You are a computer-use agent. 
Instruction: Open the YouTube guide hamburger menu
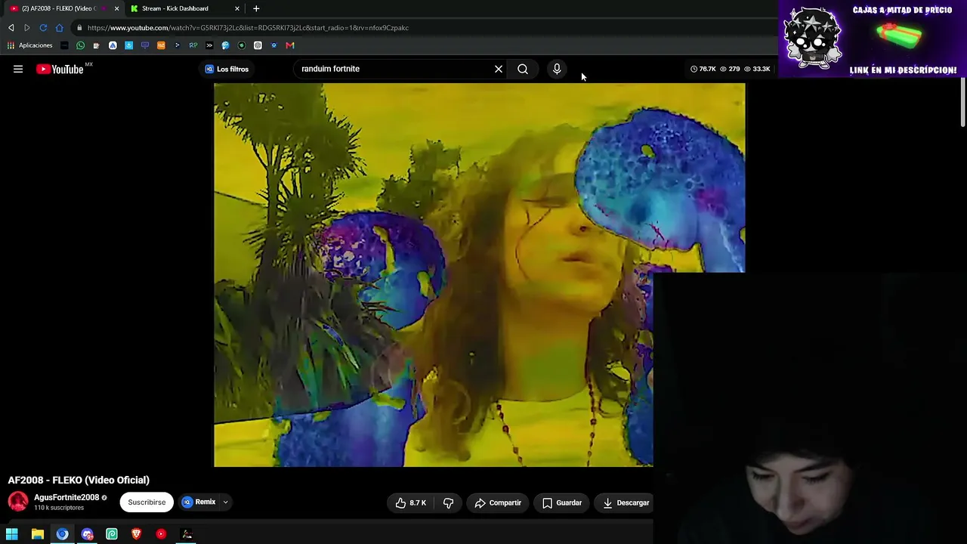[18, 69]
